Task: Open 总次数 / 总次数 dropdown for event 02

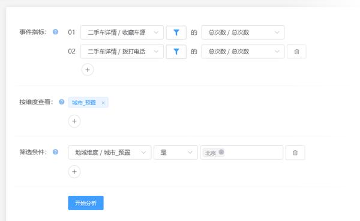Action: 243,52
